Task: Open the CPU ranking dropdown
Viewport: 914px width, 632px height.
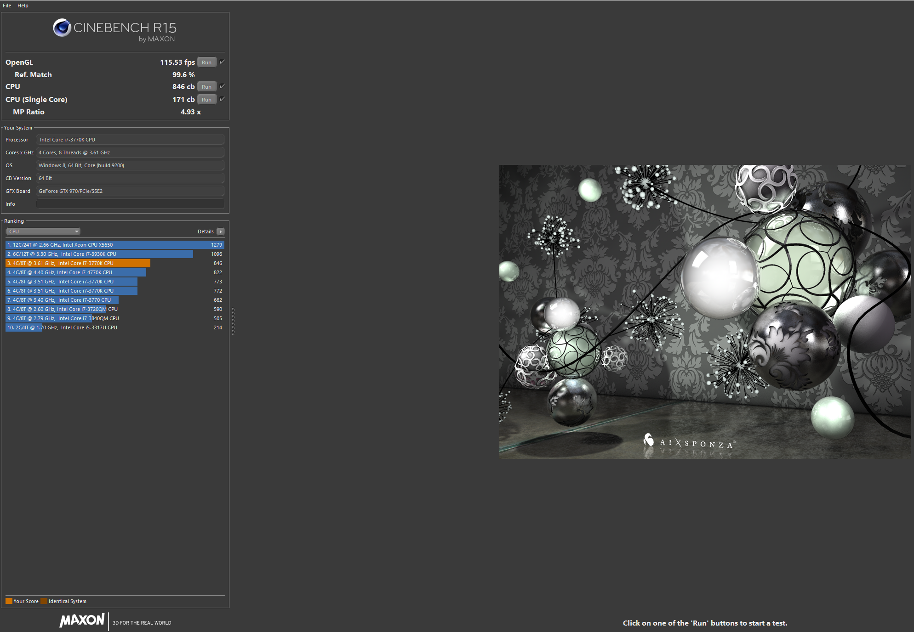Action: point(43,231)
